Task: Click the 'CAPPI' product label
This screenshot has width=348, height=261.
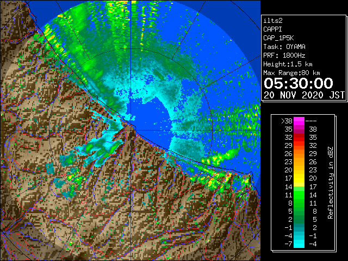Action: click(272, 29)
